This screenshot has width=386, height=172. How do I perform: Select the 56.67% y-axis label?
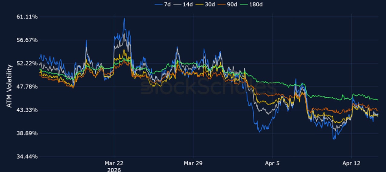[27, 40]
